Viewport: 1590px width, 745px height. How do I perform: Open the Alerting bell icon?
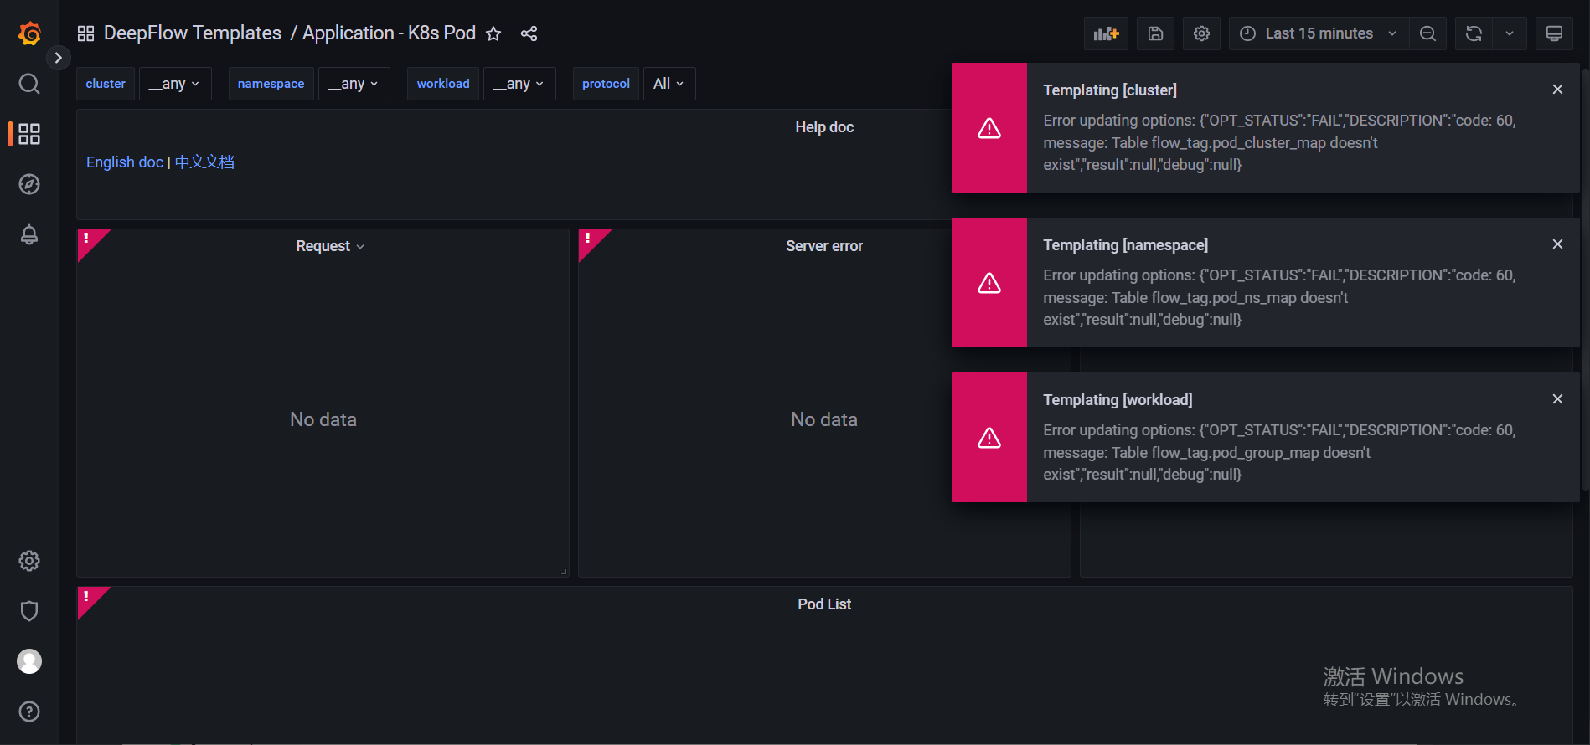(x=29, y=234)
